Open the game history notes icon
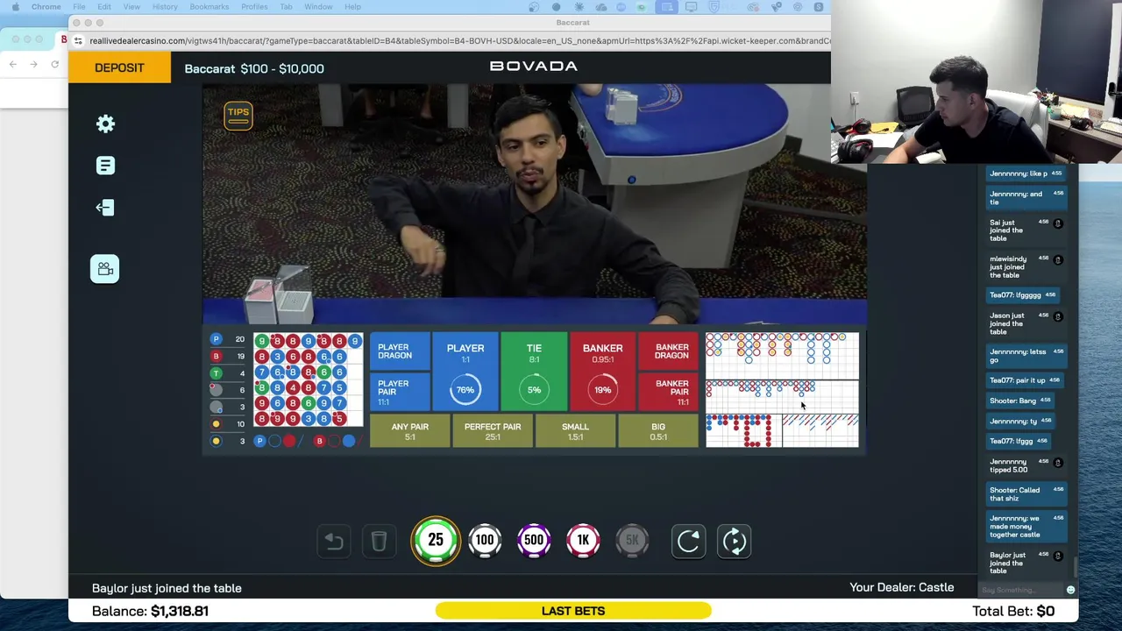 pos(105,166)
